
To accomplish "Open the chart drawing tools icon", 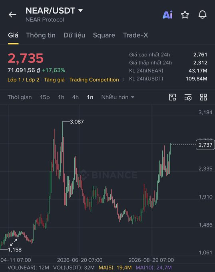I will (x=172, y=97).
